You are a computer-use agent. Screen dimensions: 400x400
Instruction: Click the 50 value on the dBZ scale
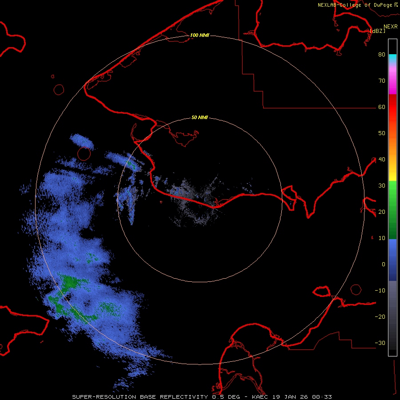pyautogui.click(x=382, y=133)
